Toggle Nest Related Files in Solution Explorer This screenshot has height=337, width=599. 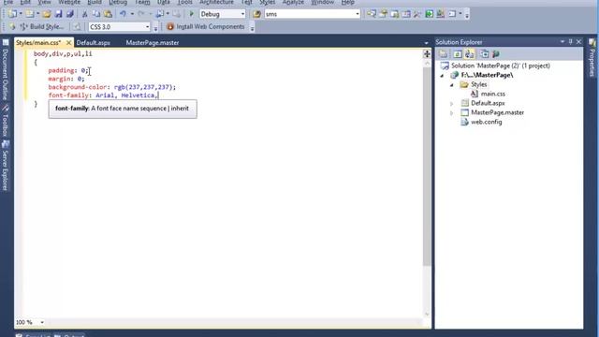[x=469, y=54]
